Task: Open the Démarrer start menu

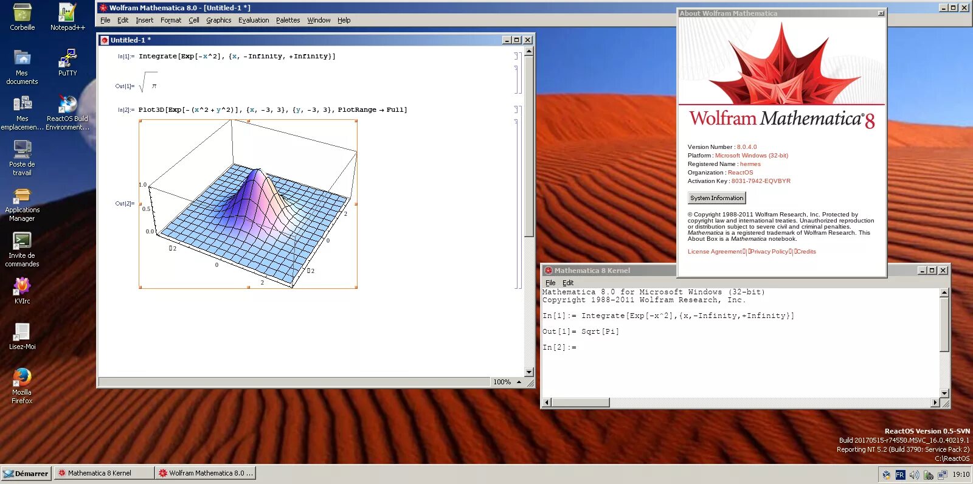Action: click(x=26, y=473)
